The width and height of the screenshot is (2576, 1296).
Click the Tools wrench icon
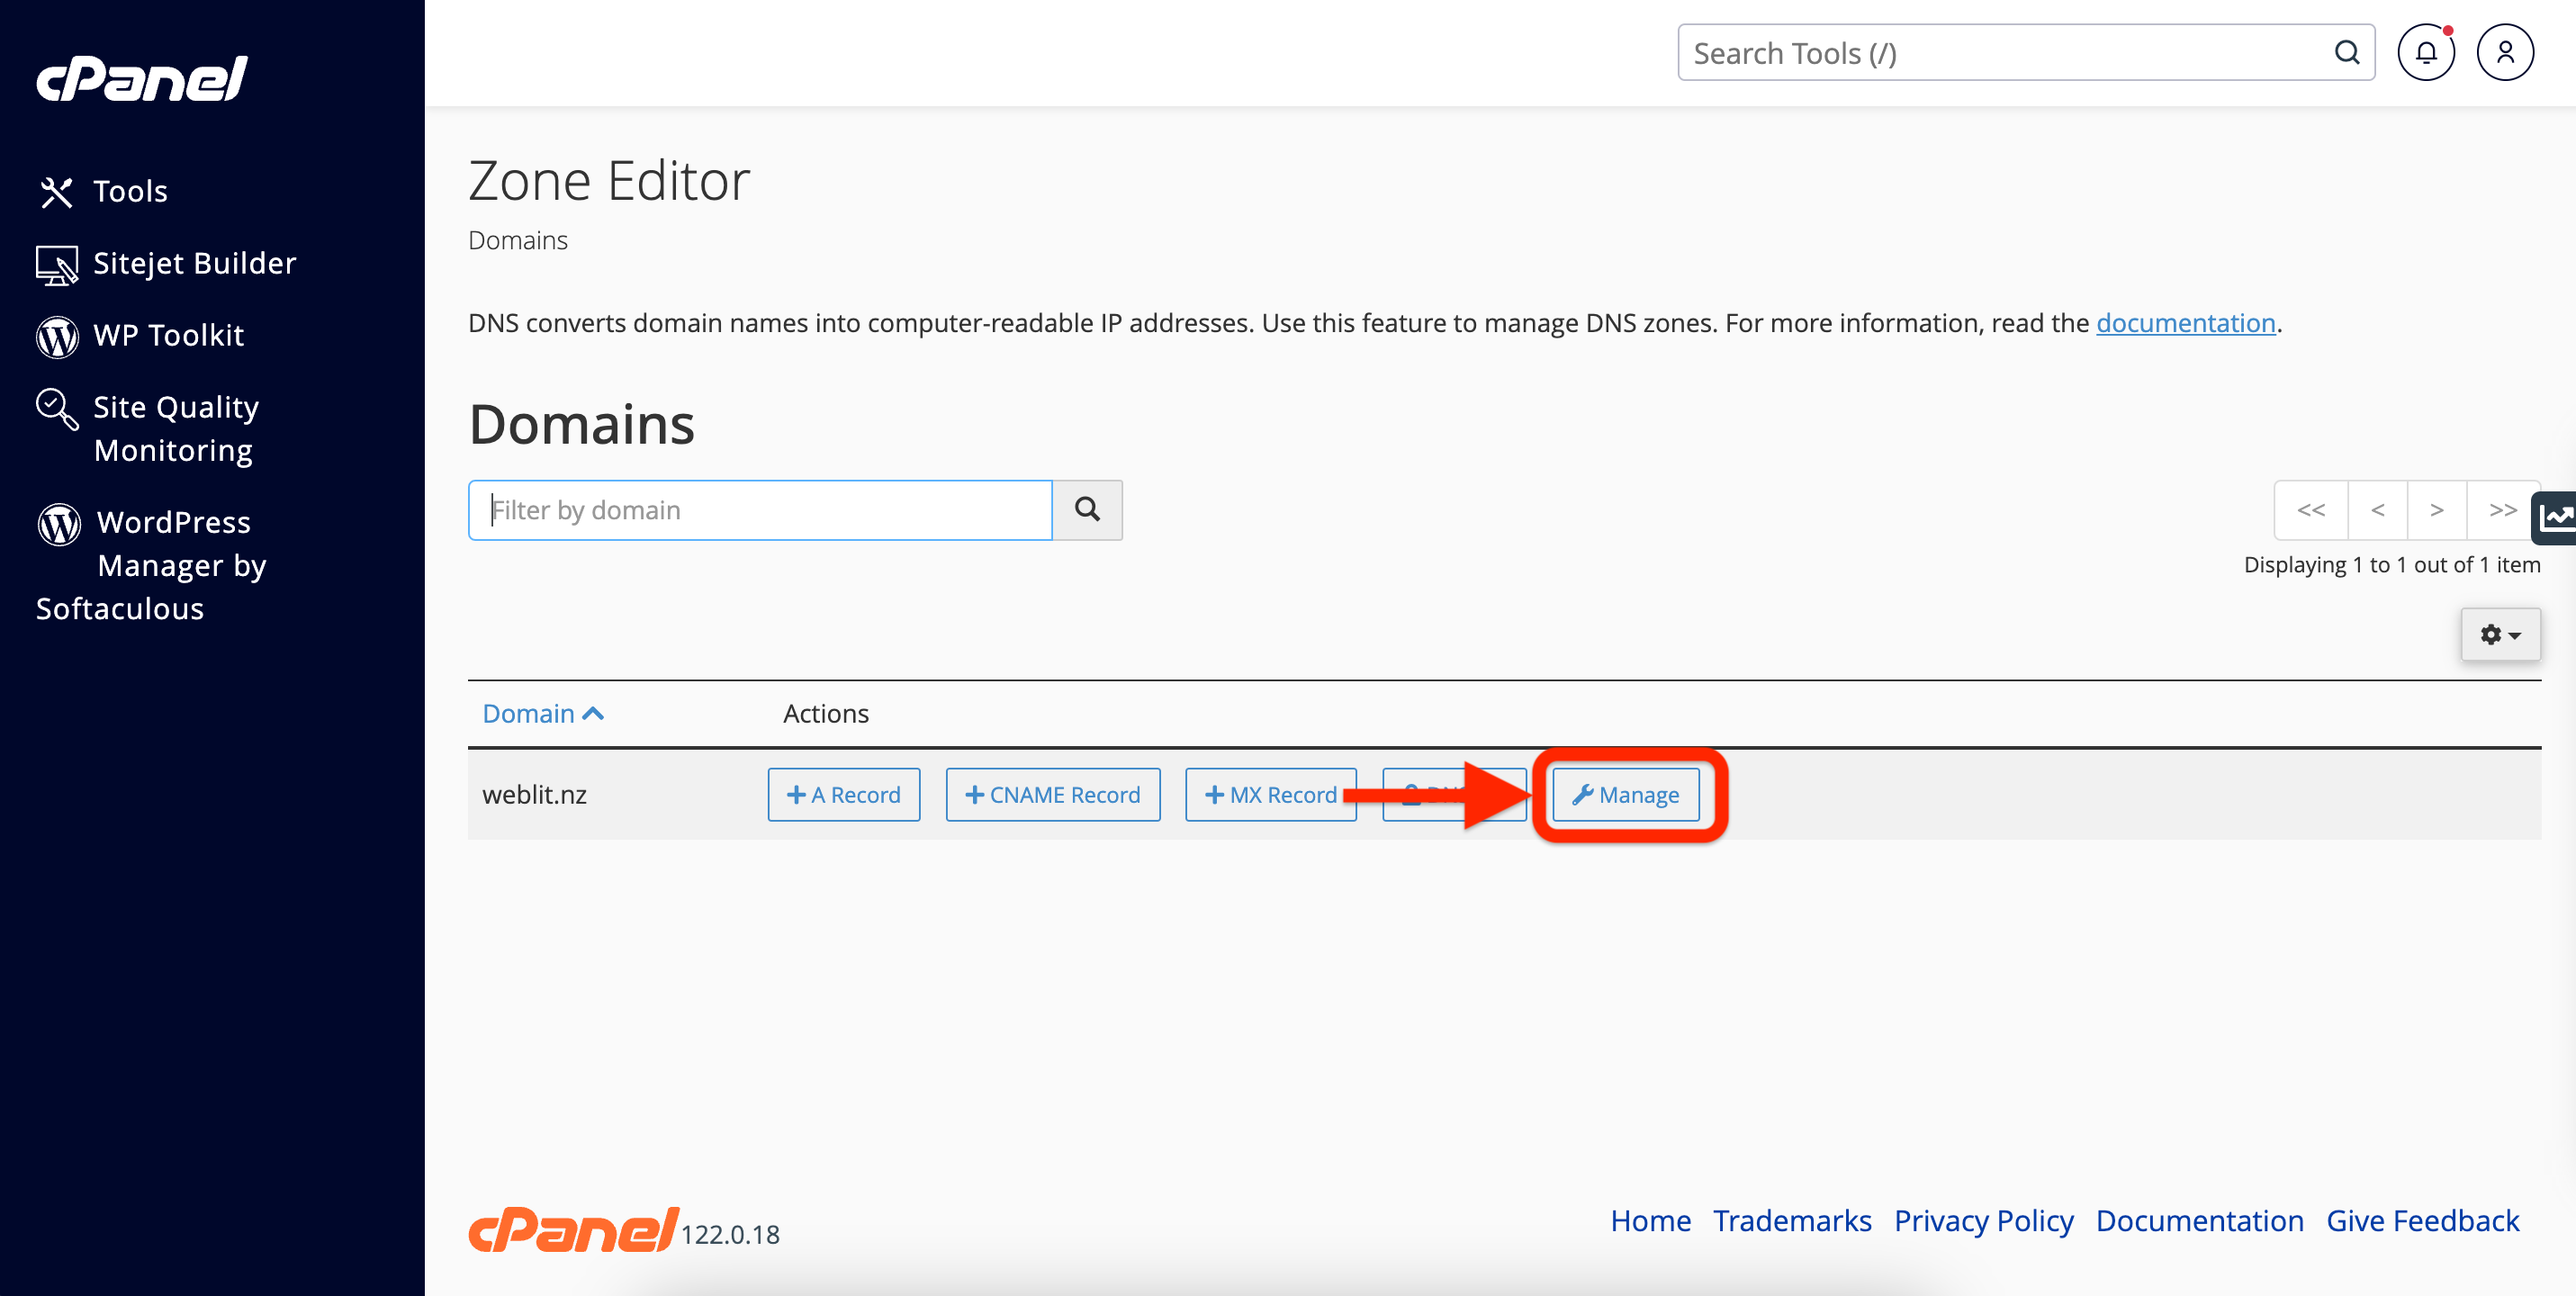pyautogui.click(x=57, y=192)
